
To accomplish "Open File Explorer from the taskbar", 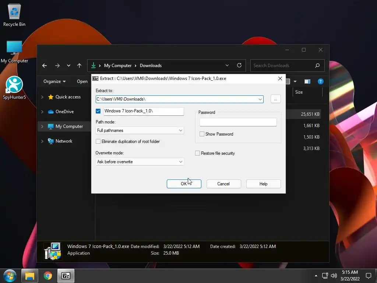I will 30,276.
